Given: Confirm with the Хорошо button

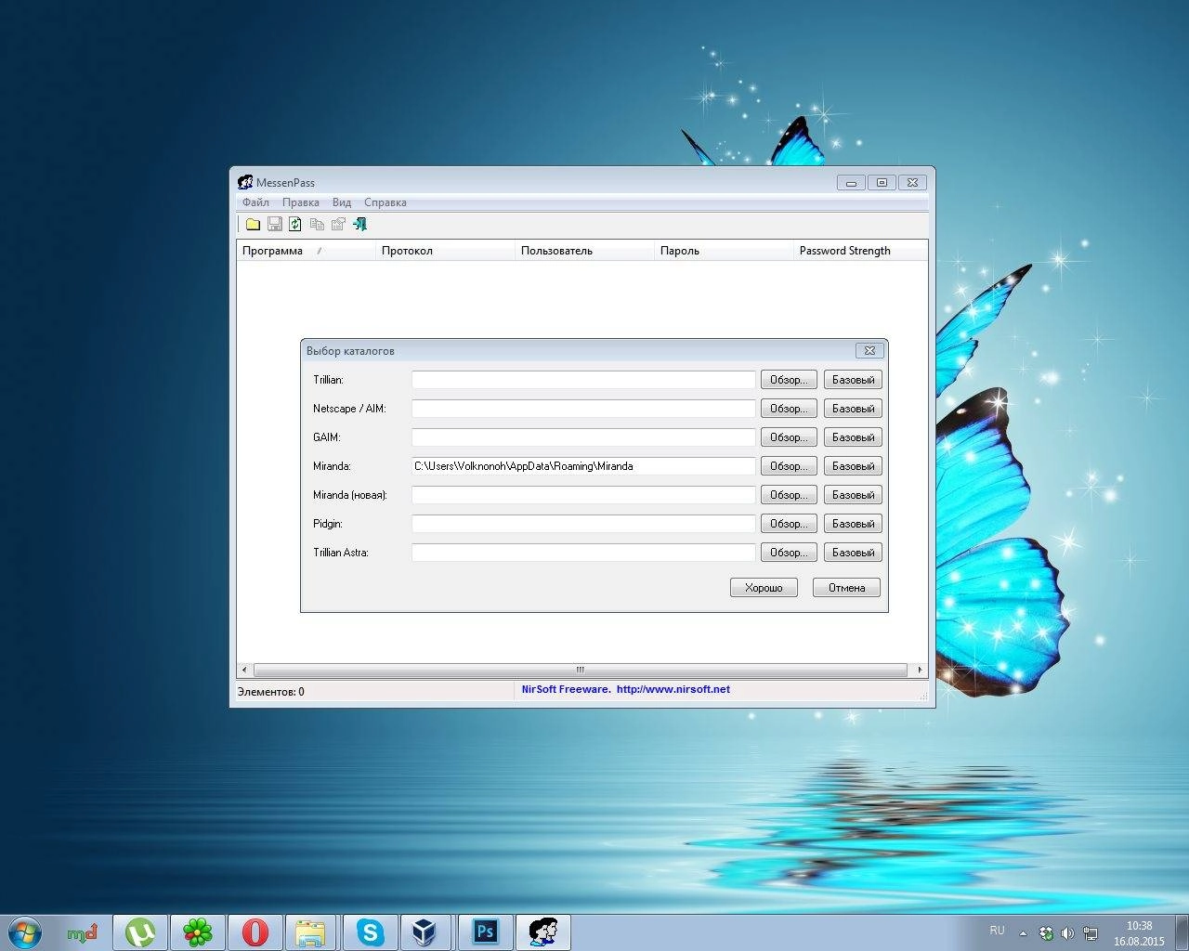Looking at the screenshot, I should pos(764,588).
